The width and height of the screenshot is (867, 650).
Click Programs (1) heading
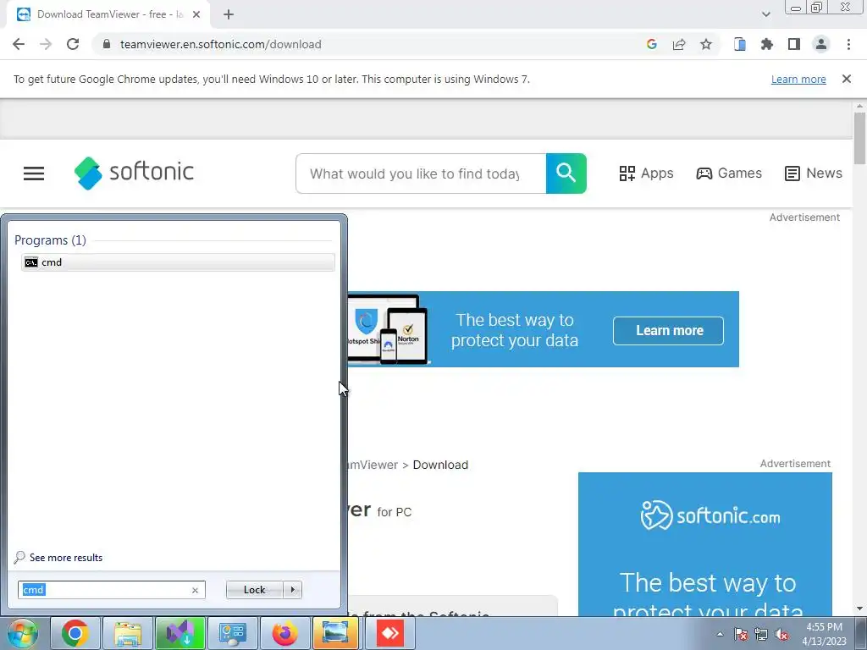[x=50, y=240]
